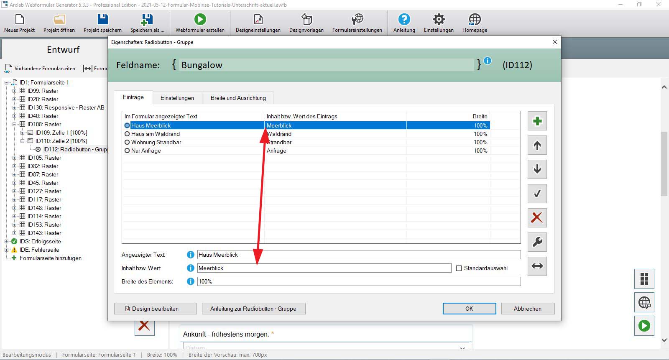Click the Inhalt bzw. Wert input field

(x=324, y=268)
